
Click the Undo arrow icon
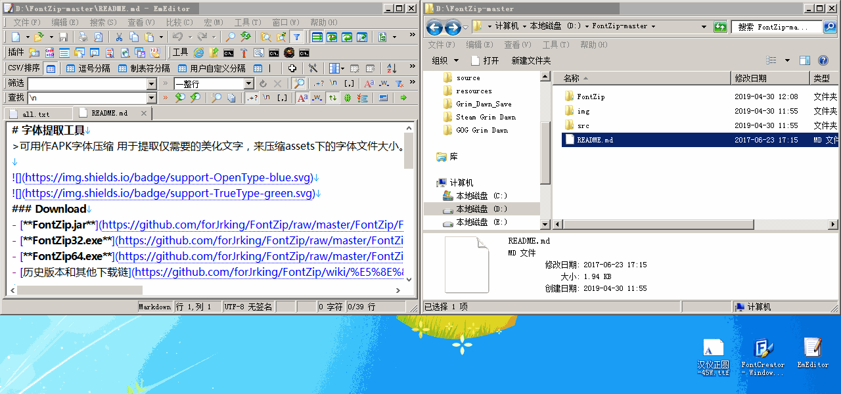(178, 37)
